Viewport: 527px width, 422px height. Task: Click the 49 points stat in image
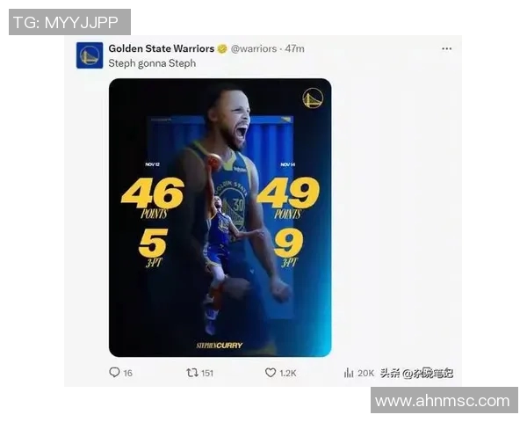pos(288,198)
